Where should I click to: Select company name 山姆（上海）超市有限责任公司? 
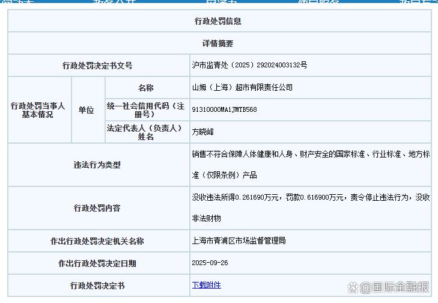click(x=242, y=88)
